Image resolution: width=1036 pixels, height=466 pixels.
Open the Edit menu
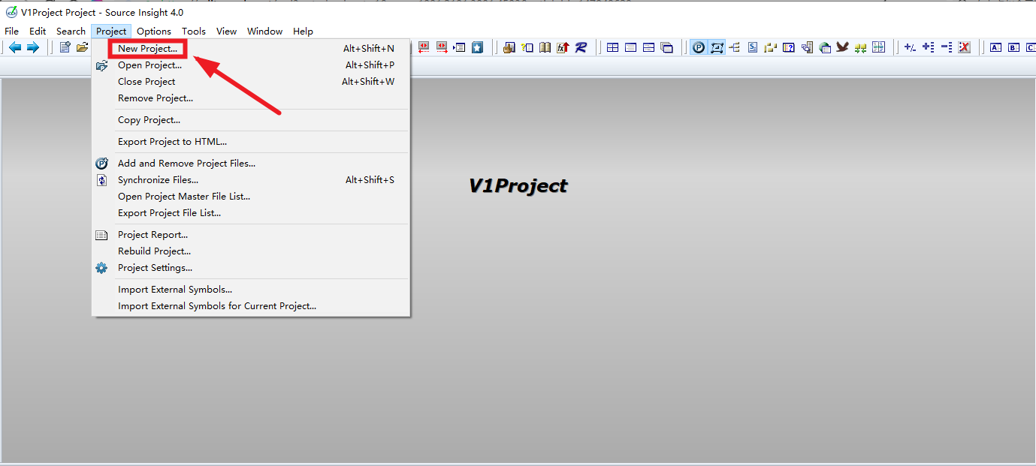pos(38,31)
